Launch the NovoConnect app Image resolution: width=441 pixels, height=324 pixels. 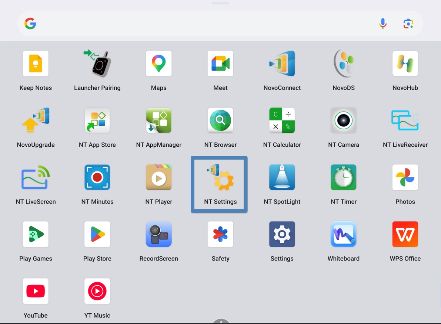pos(282,64)
